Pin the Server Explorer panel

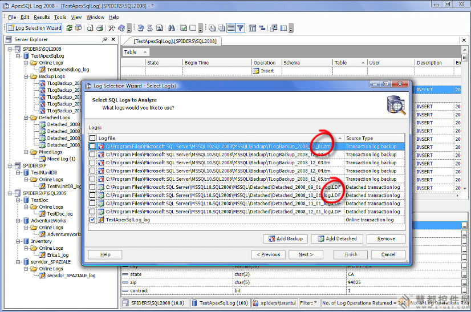coord(104,39)
